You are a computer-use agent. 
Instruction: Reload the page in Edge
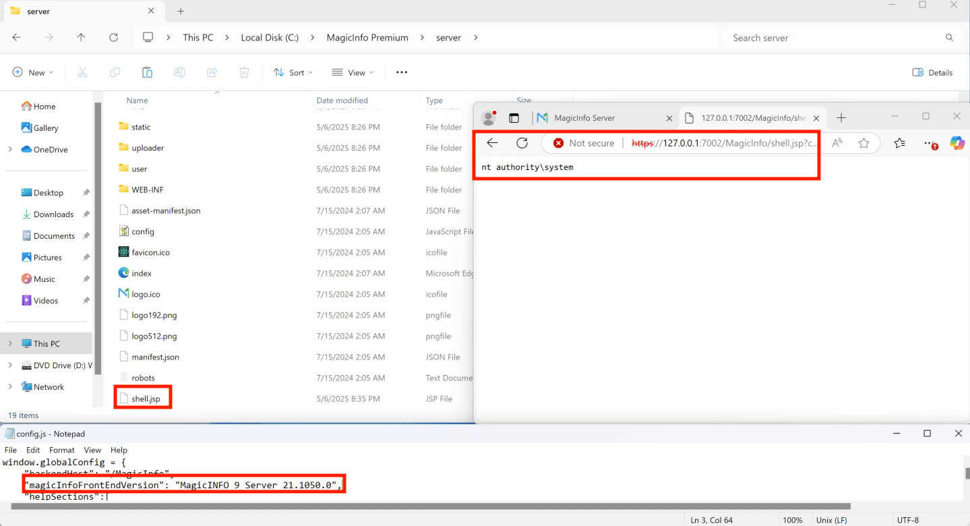(x=522, y=143)
